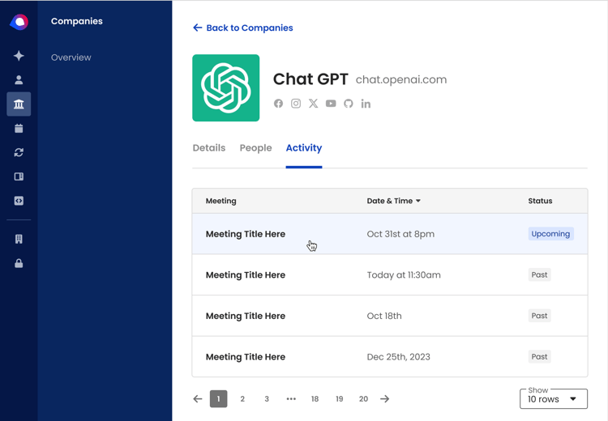Open the panel layout sidebar icon
The width and height of the screenshot is (608, 421).
pos(19,176)
